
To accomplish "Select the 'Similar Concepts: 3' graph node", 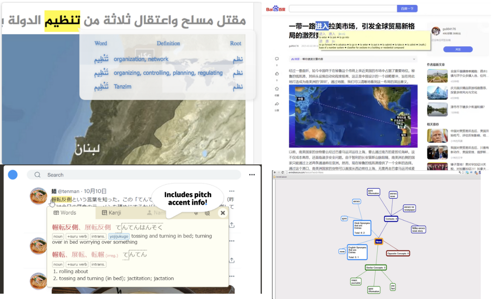I will pyautogui.click(x=376, y=268).
